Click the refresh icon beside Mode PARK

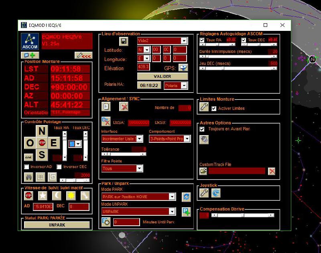tap(186, 197)
